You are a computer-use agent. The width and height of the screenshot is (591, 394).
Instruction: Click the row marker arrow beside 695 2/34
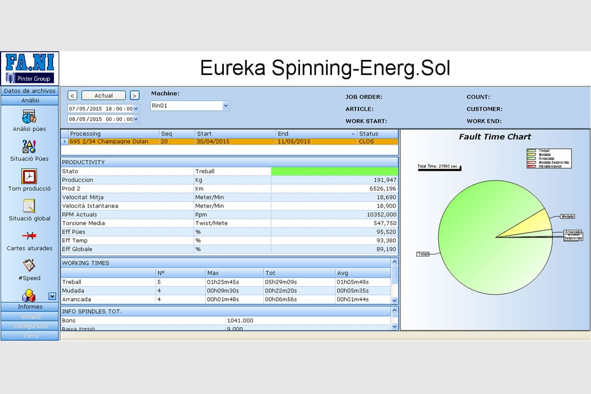65,142
